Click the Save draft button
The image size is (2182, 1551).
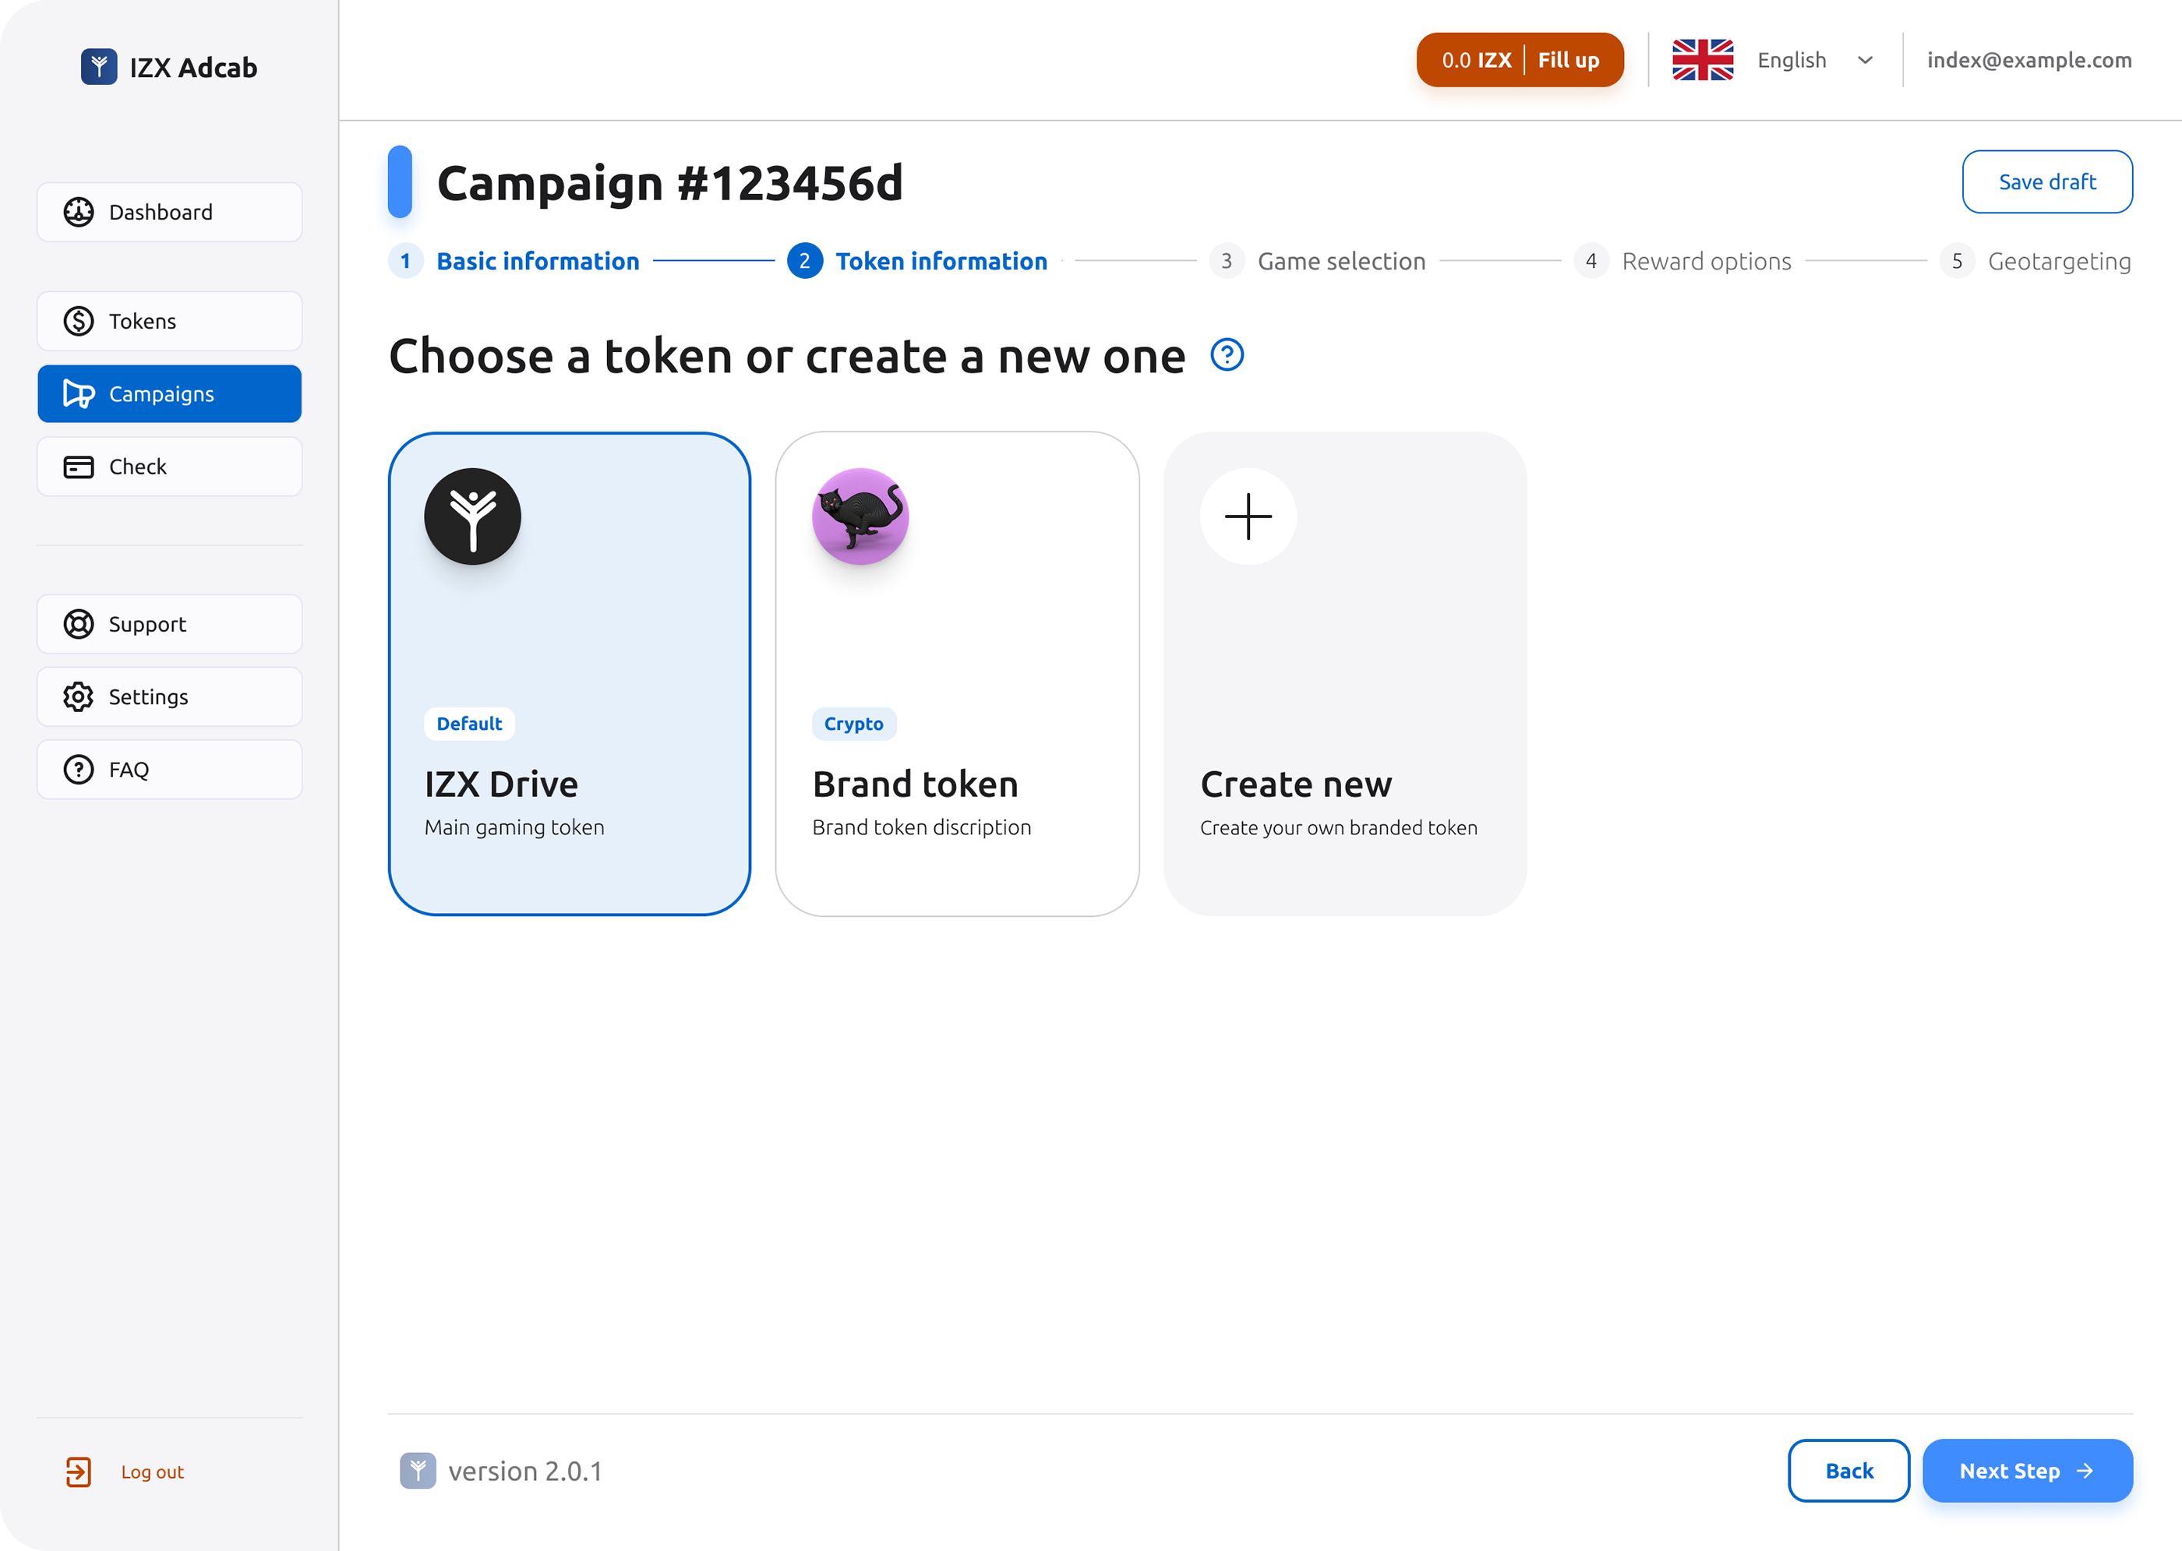(2047, 182)
